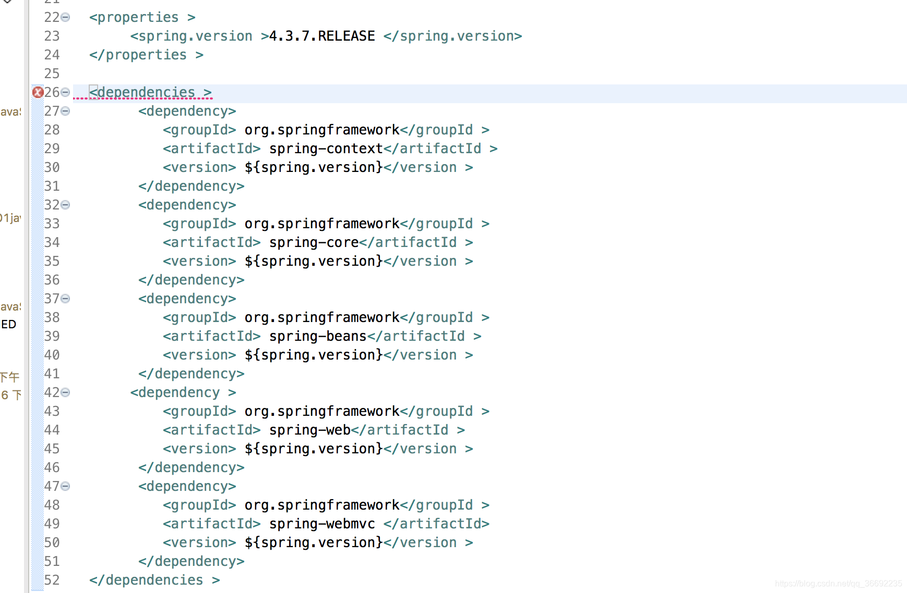
Task: Click org.springframework groupId on line 38
Action: click(x=322, y=317)
